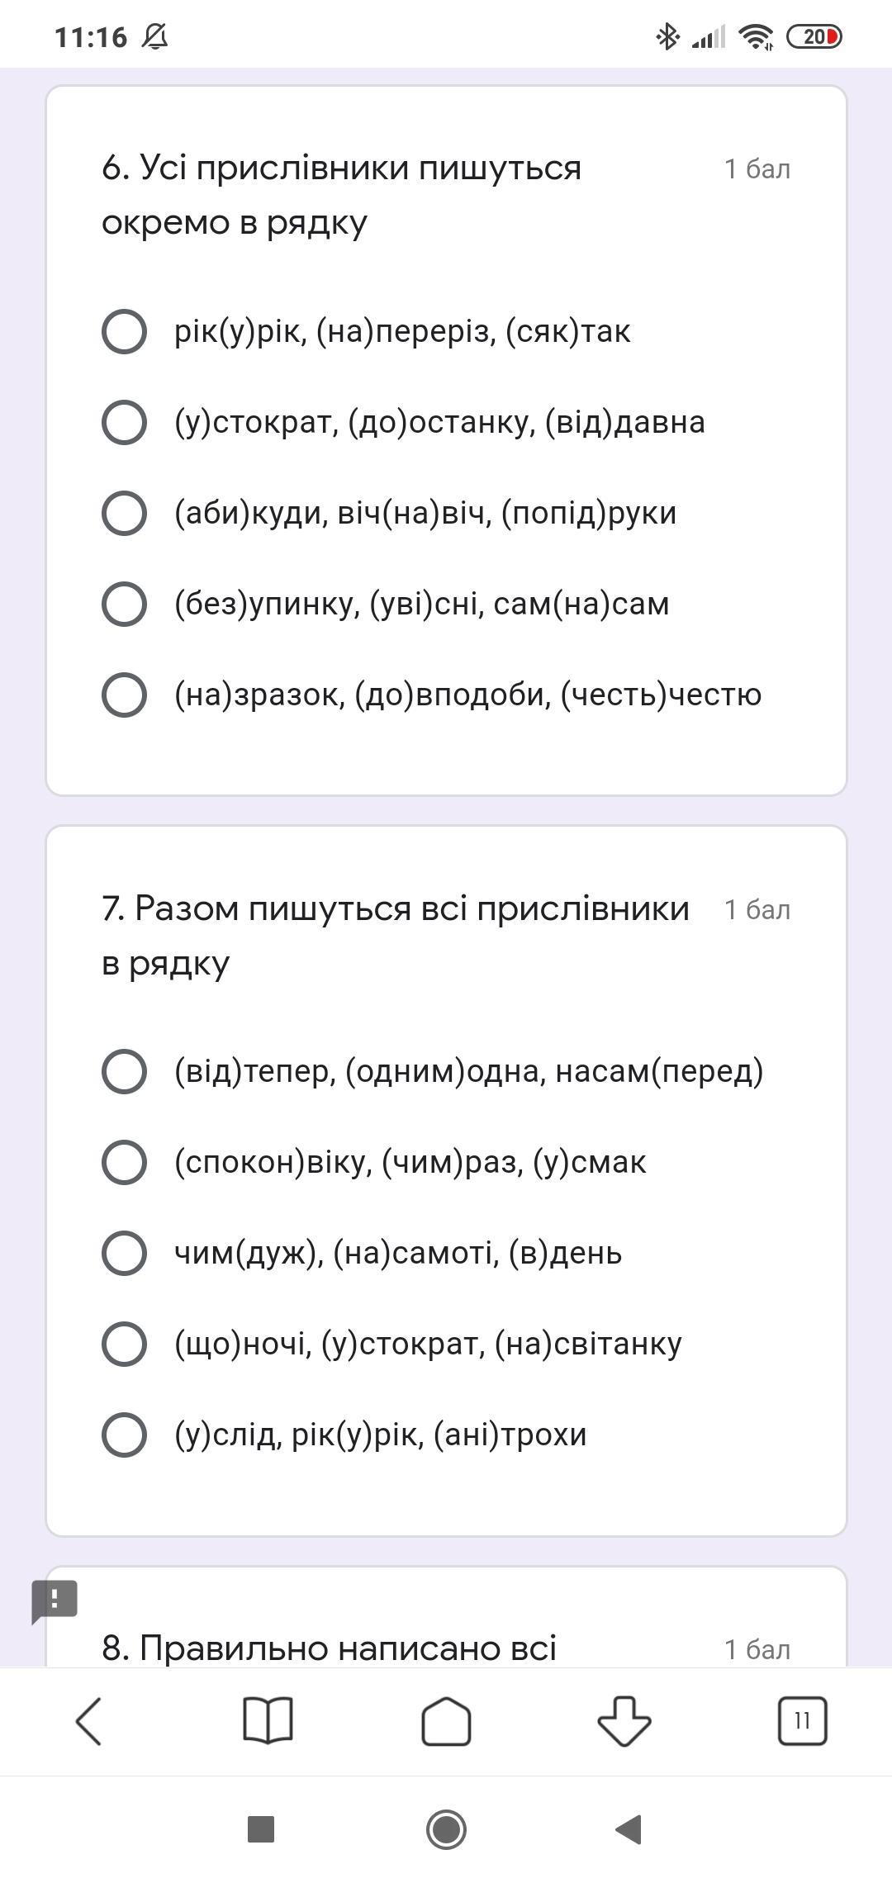Viewport: 892px width, 1883px height.
Task: Tap the browser back arrow icon
Action: point(89,1722)
